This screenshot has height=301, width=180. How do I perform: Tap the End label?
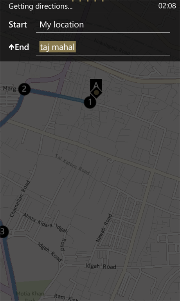tap(22, 47)
